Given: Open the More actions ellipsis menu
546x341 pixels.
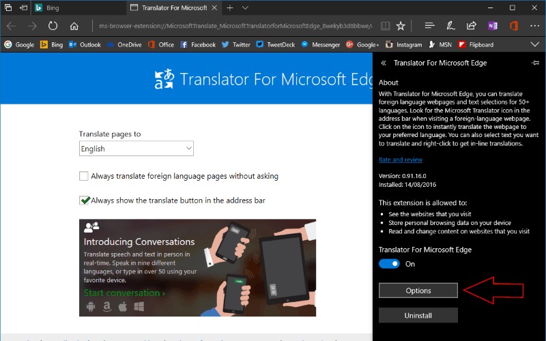Looking at the screenshot, I should [534, 25].
